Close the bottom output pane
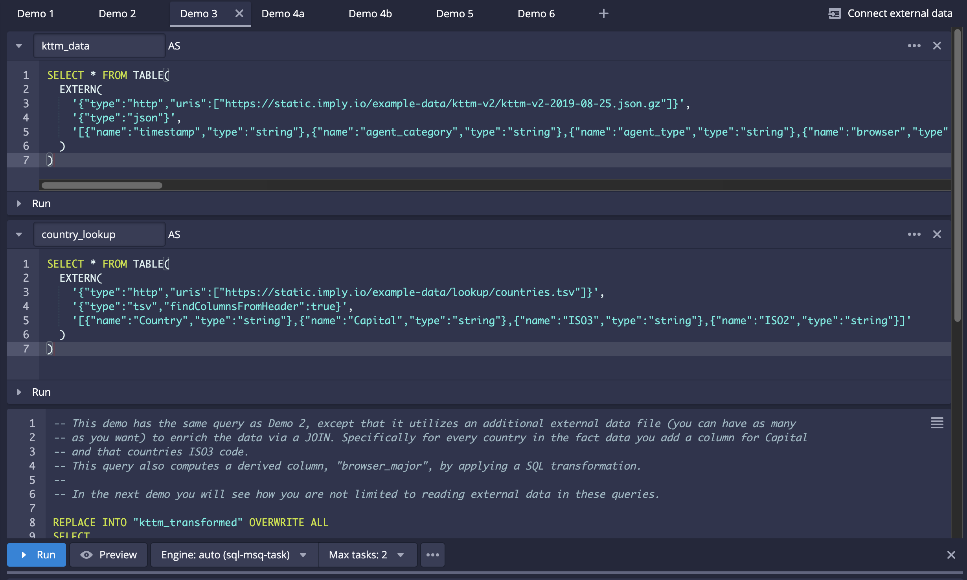 (951, 555)
